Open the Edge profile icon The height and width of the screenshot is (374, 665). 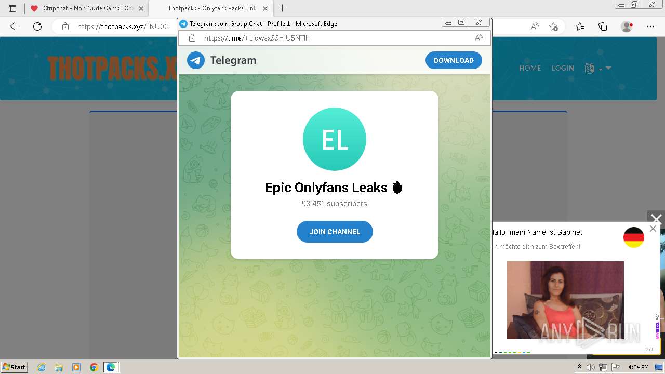point(627,26)
